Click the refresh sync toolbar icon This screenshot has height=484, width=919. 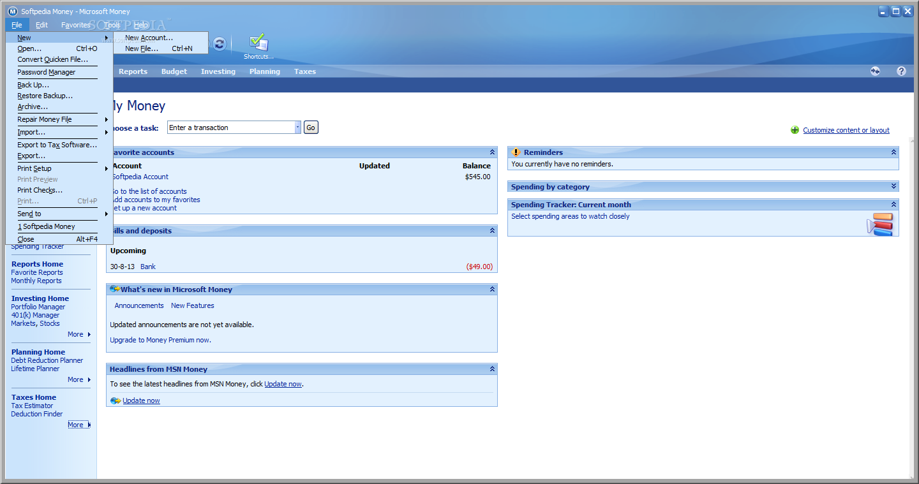220,43
